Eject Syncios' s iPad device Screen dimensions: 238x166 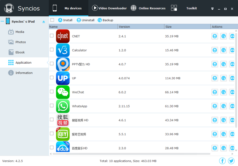coord(44,22)
